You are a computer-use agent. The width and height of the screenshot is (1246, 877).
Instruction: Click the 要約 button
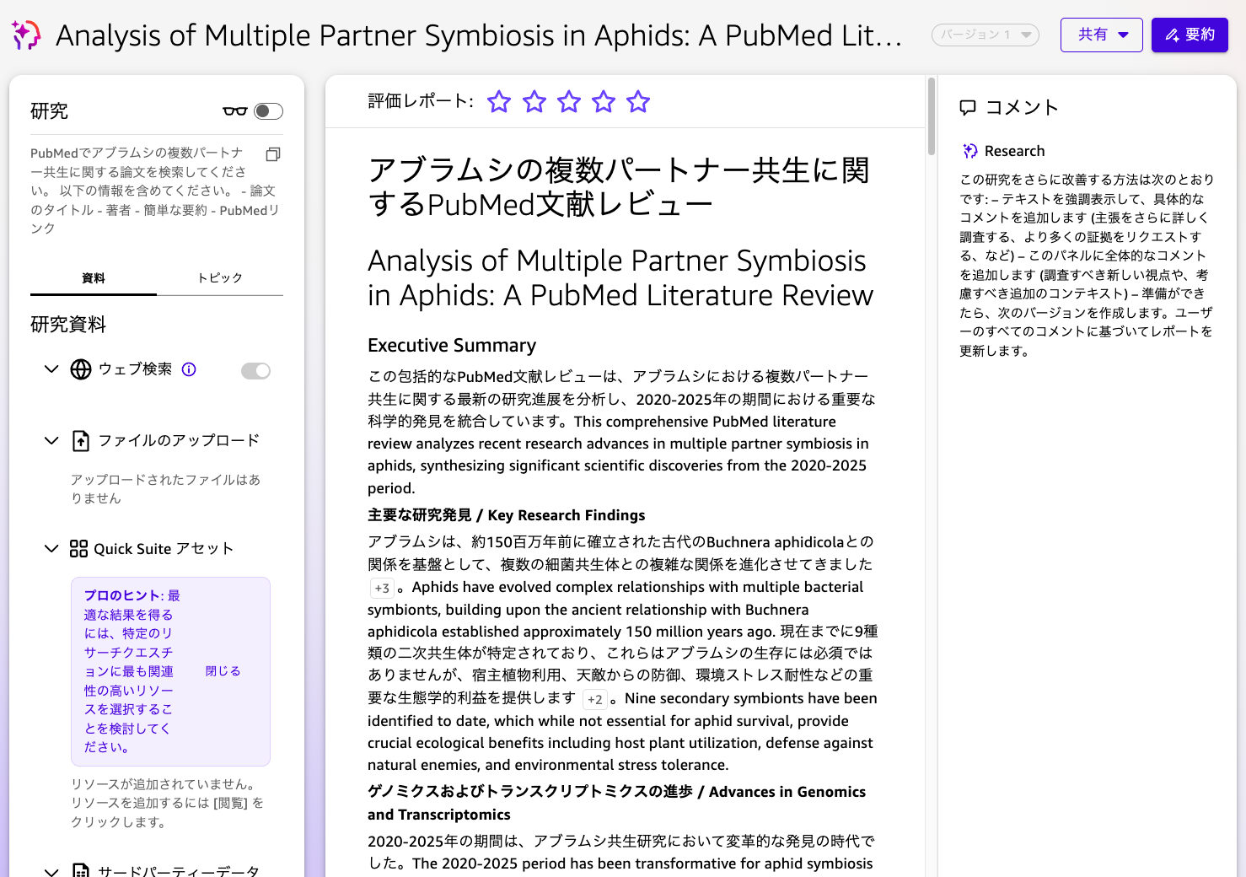pyautogui.click(x=1189, y=35)
